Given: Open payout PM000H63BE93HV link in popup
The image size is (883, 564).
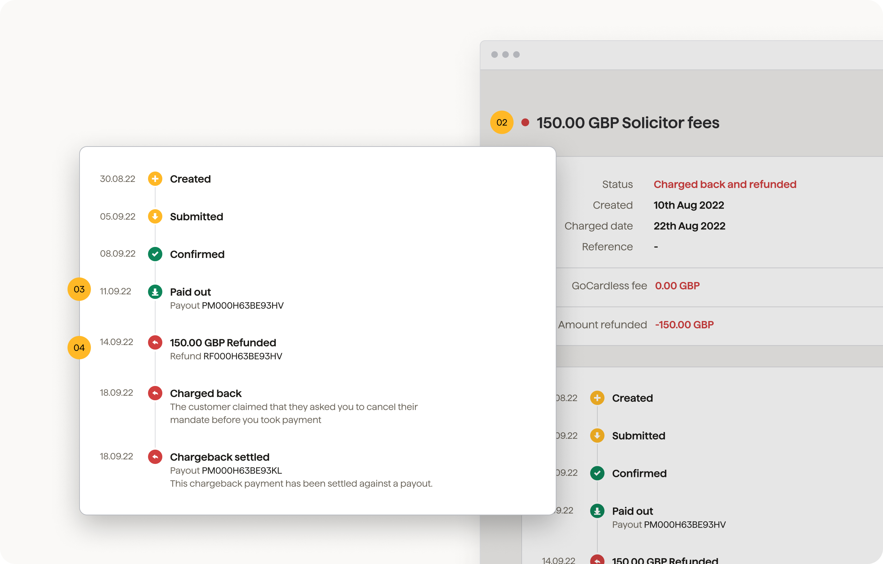Looking at the screenshot, I should click(243, 306).
